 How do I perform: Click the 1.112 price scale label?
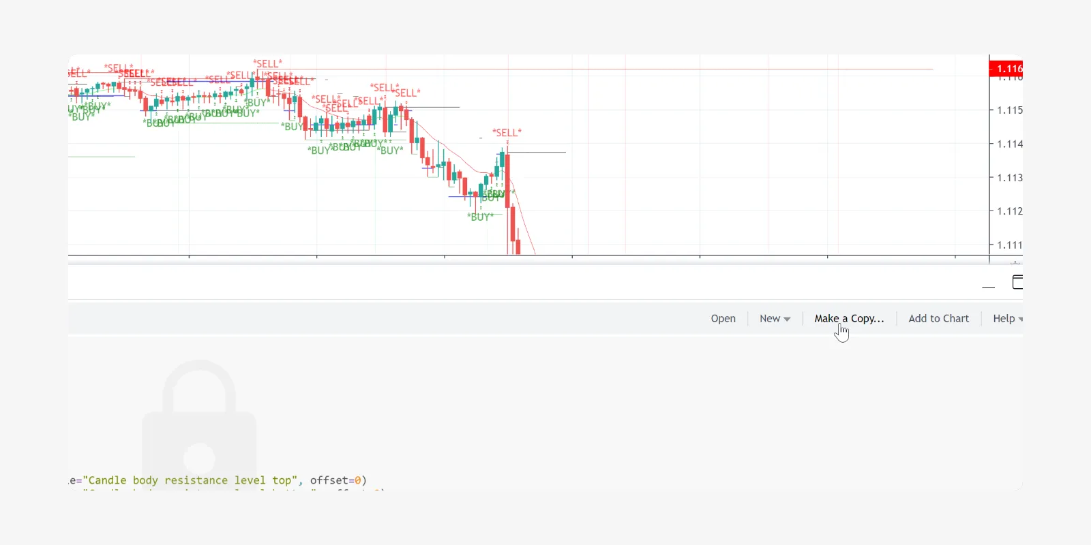point(1009,211)
